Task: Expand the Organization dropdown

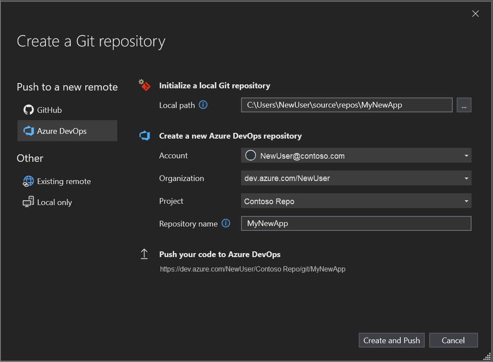Action: 466,178
